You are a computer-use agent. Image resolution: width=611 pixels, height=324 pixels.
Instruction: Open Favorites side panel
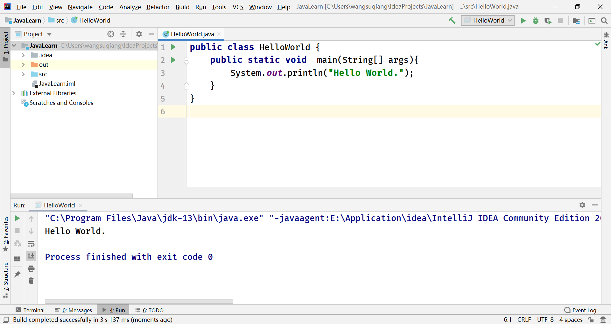(5, 234)
